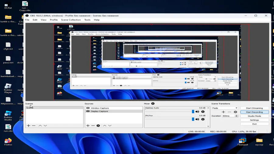This screenshot has height=154, width=274.
Task: Select Display Capture source row
Action: tap(114, 111)
